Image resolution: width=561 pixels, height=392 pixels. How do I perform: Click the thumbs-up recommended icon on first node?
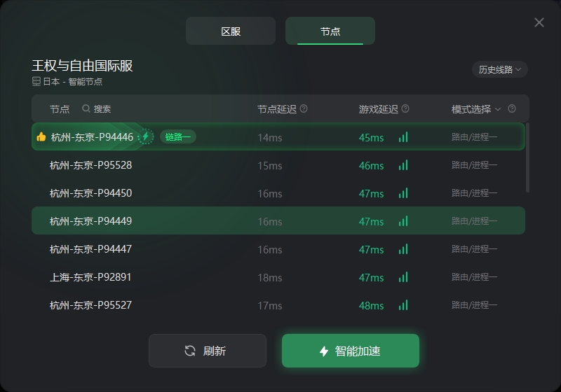[41, 136]
